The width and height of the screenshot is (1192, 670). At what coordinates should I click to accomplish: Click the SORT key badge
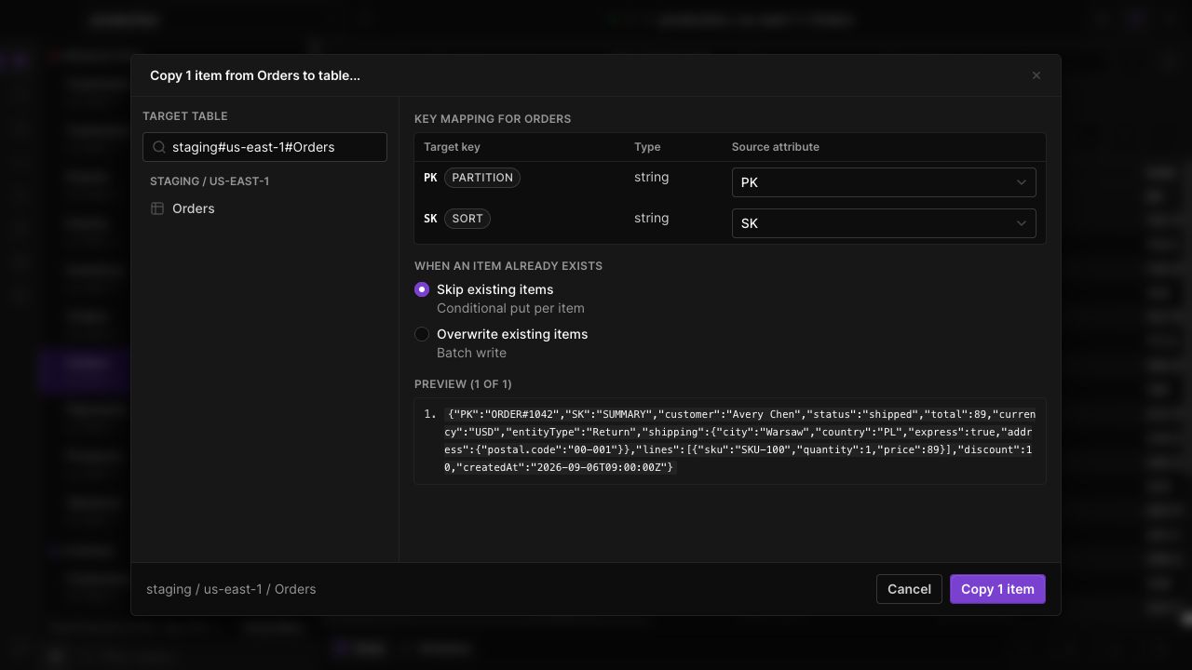click(467, 219)
